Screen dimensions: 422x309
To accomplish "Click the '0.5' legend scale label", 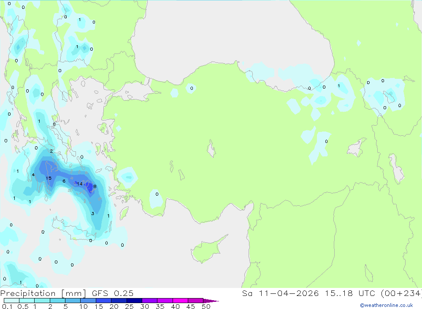I will click(x=23, y=306).
